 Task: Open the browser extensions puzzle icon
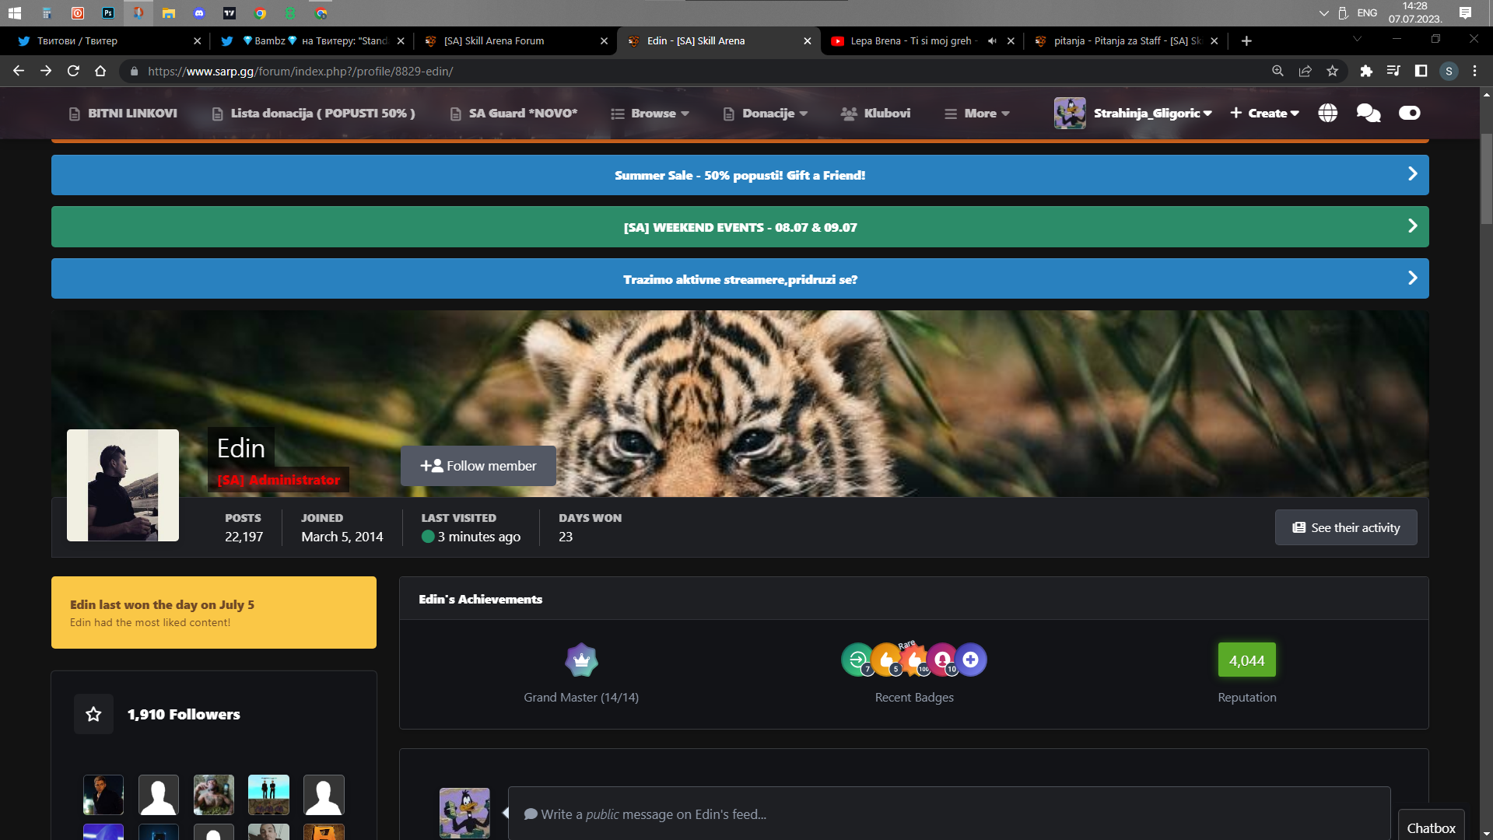point(1366,71)
